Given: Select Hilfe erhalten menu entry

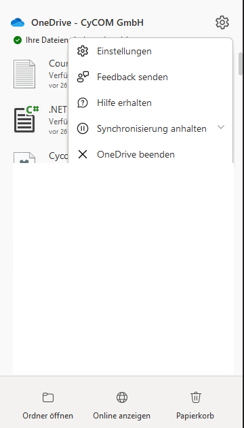Looking at the screenshot, I should click(150, 103).
